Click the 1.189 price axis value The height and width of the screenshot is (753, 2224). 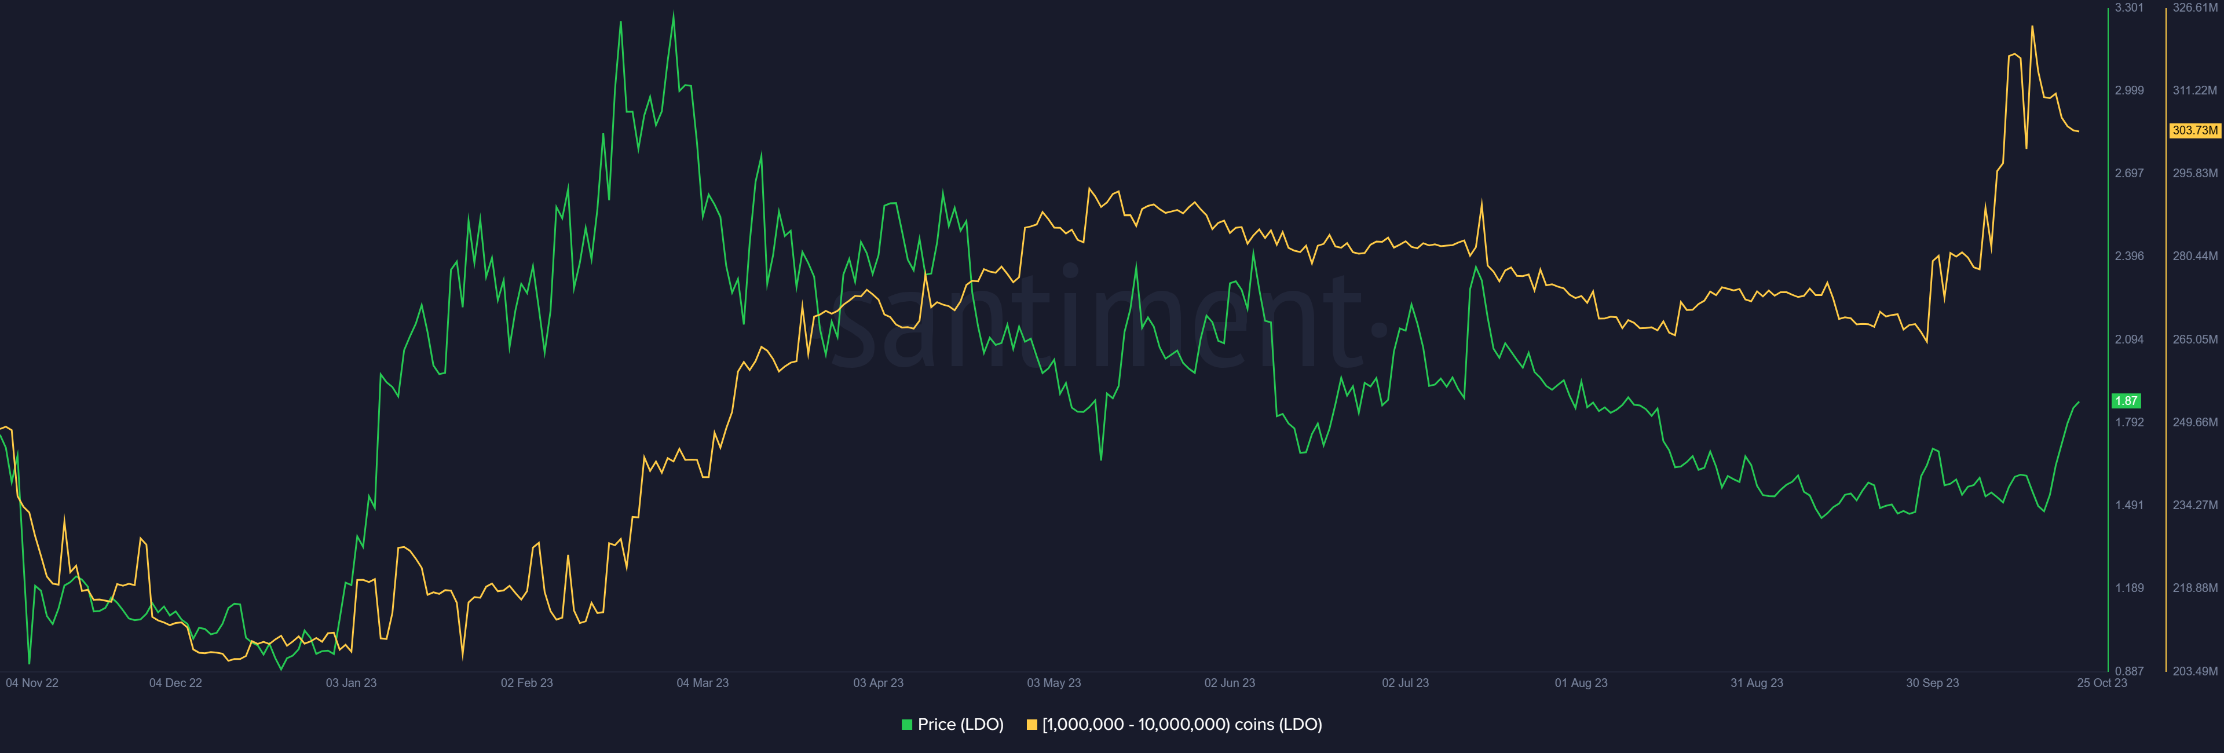pyautogui.click(x=2129, y=588)
